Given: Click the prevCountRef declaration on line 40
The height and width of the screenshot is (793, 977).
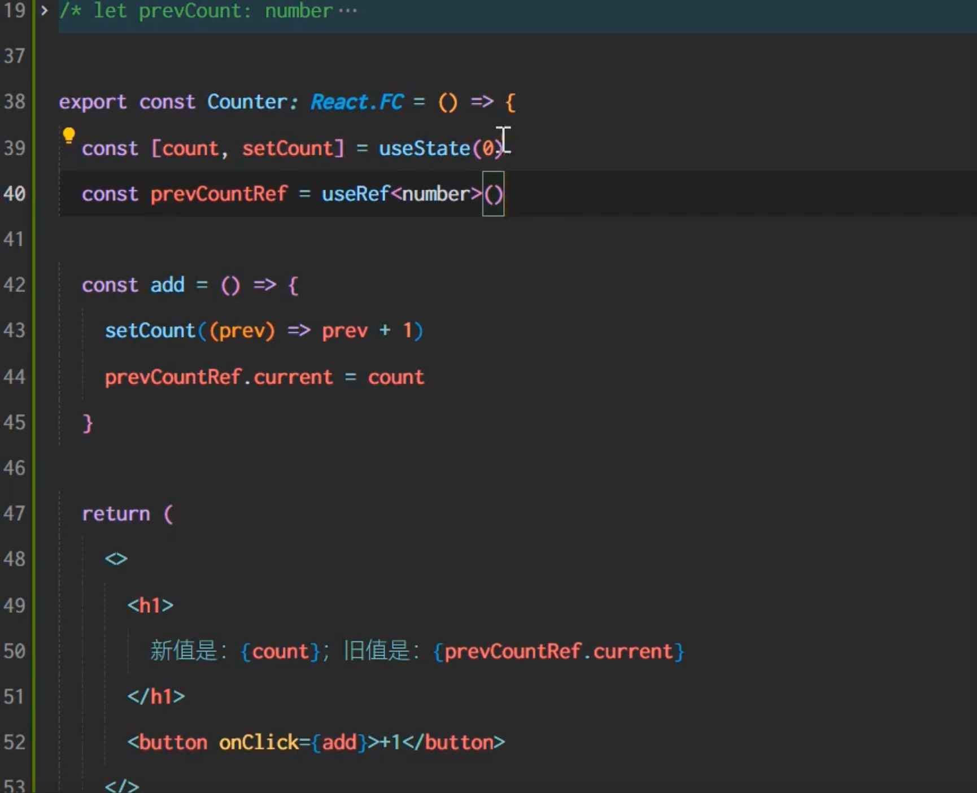Looking at the screenshot, I should click(x=219, y=194).
